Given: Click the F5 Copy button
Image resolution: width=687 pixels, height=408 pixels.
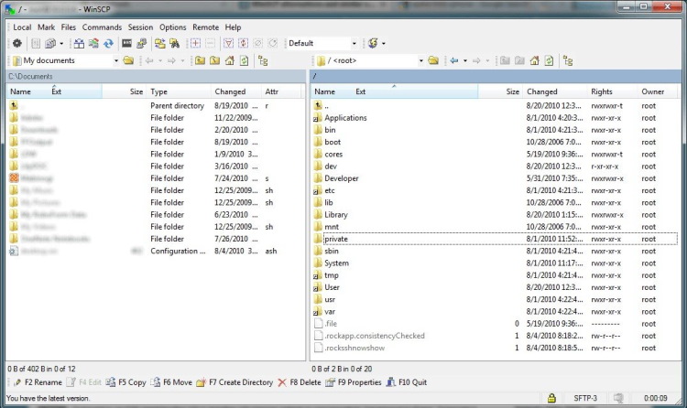Looking at the screenshot, I should pos(125,382).
